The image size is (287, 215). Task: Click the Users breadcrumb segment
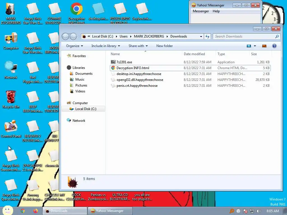click(124, 36)
